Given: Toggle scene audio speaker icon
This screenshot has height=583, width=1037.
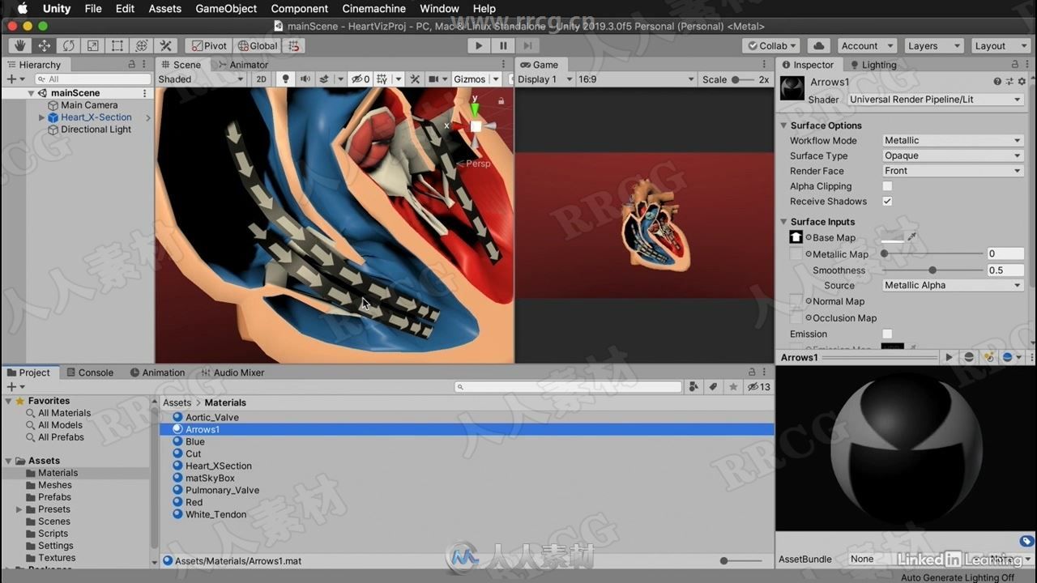Looking at the screenshot, I should click(305, 79).
